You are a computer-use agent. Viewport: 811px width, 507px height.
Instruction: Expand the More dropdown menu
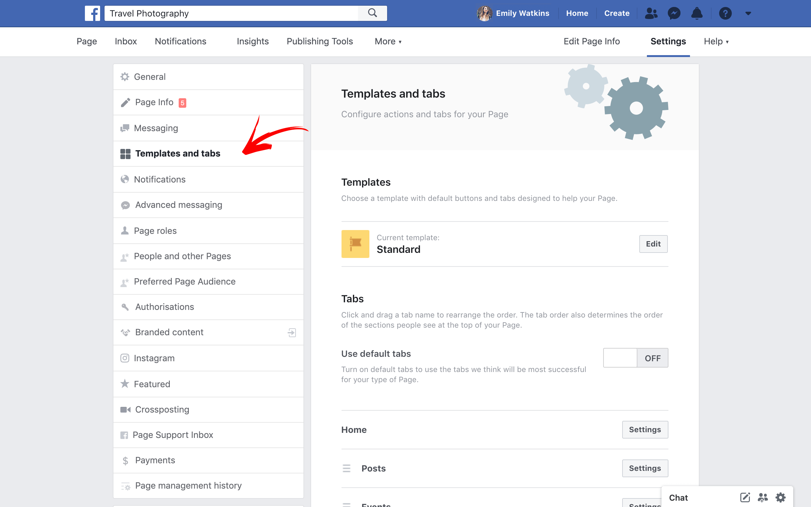tap(388, 41)
